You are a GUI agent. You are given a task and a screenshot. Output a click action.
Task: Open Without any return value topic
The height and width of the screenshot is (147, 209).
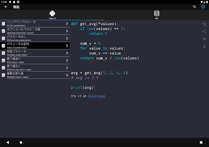point(35,68)
